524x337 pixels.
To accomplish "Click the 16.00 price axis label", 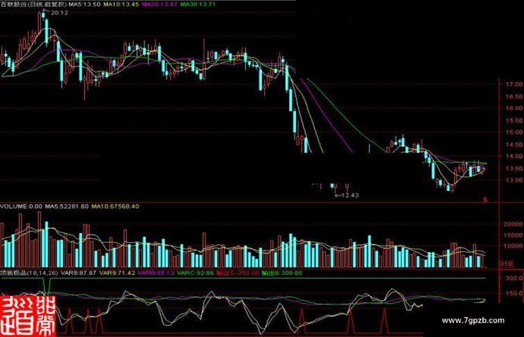I will click(x=514, y=109).
